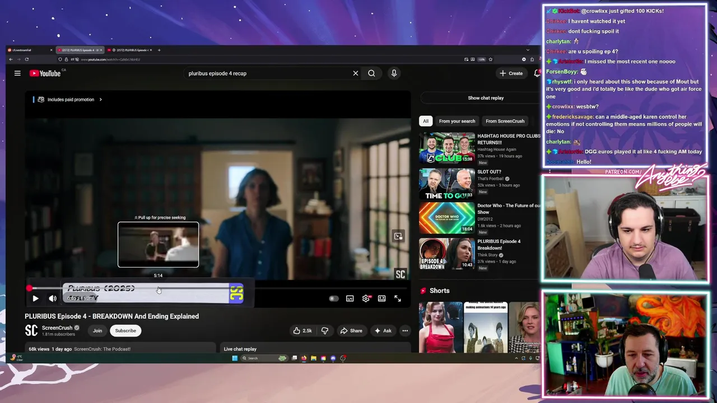Select 'From your search' chip
The image size is (717, 403).
457,121
